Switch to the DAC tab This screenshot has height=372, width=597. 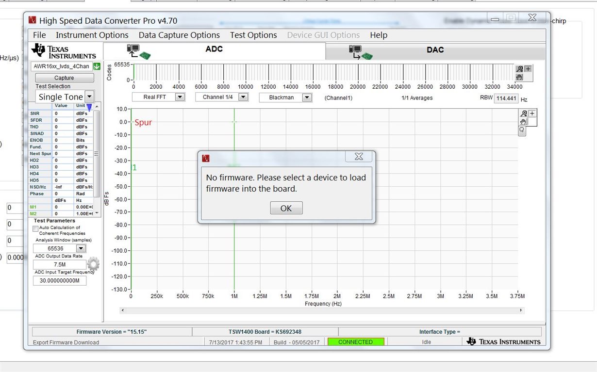pos(435,50)
